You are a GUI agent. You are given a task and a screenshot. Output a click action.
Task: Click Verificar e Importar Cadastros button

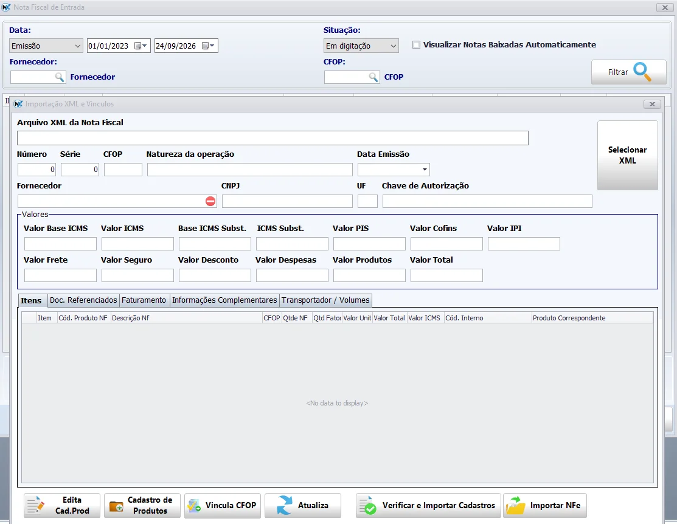(428, 505)
